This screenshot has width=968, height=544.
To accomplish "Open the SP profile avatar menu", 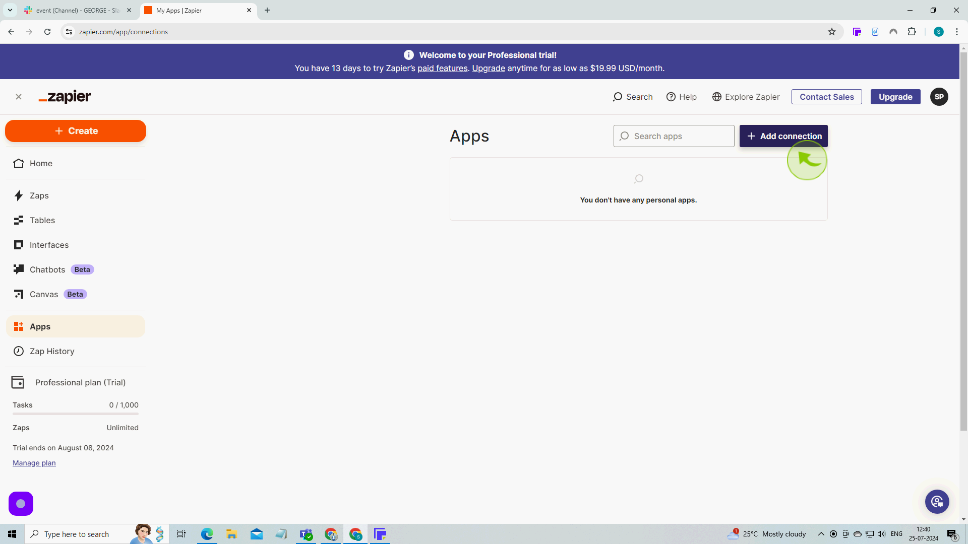I will (939, 97).
